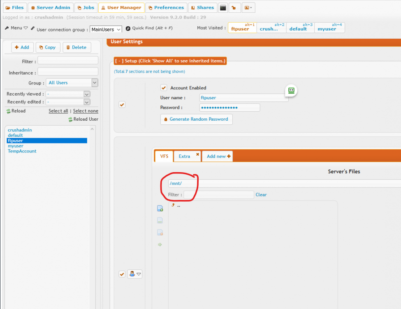Click the Password field
Viewport: 401px width, 309px height.
tap(229, 108)
